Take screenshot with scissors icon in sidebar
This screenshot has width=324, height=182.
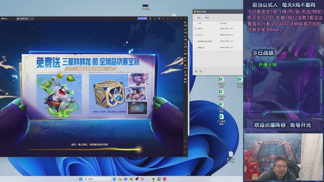tap(185, 51)
